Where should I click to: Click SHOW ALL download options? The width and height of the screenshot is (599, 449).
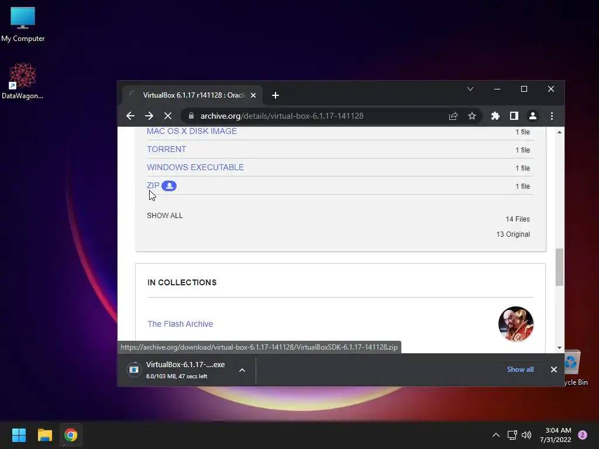(x=164, y=215)
